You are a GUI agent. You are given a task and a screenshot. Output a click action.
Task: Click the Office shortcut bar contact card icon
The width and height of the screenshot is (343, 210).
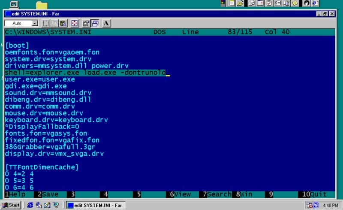278,3
